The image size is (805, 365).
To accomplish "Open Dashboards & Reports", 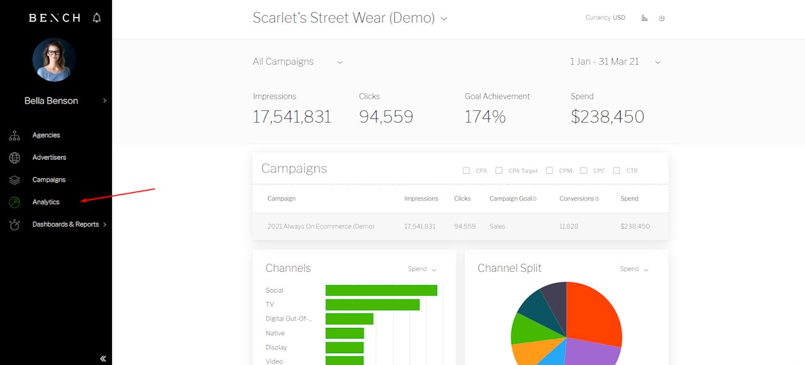I will (65, 225).
